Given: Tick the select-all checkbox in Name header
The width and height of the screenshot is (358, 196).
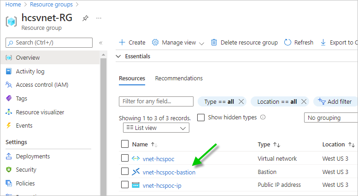Looking at the screenshot, I should pyautogui.click(x=125, y=144).
